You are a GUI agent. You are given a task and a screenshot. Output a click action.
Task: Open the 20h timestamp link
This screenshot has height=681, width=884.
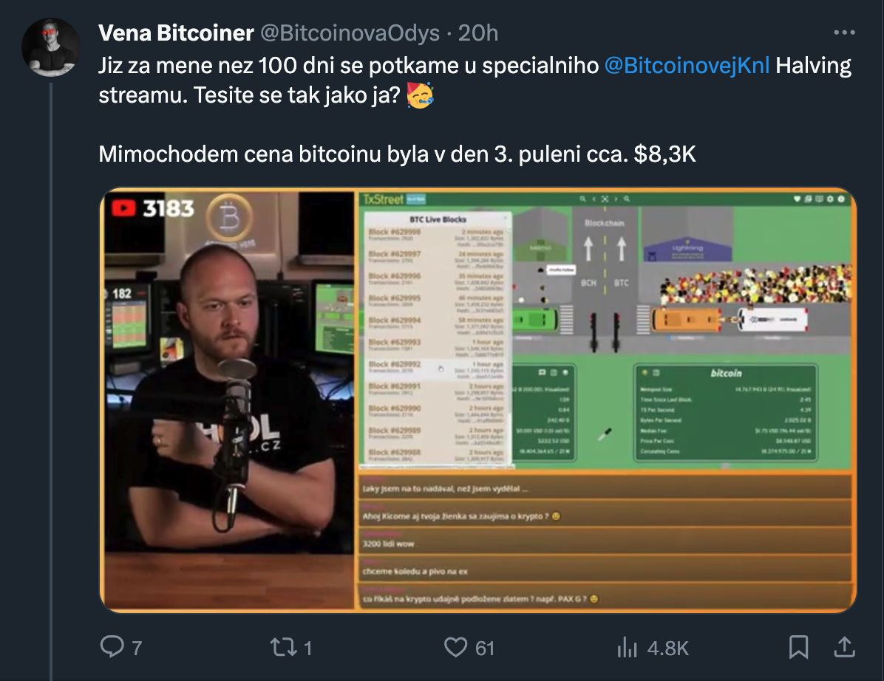[478, 32]
